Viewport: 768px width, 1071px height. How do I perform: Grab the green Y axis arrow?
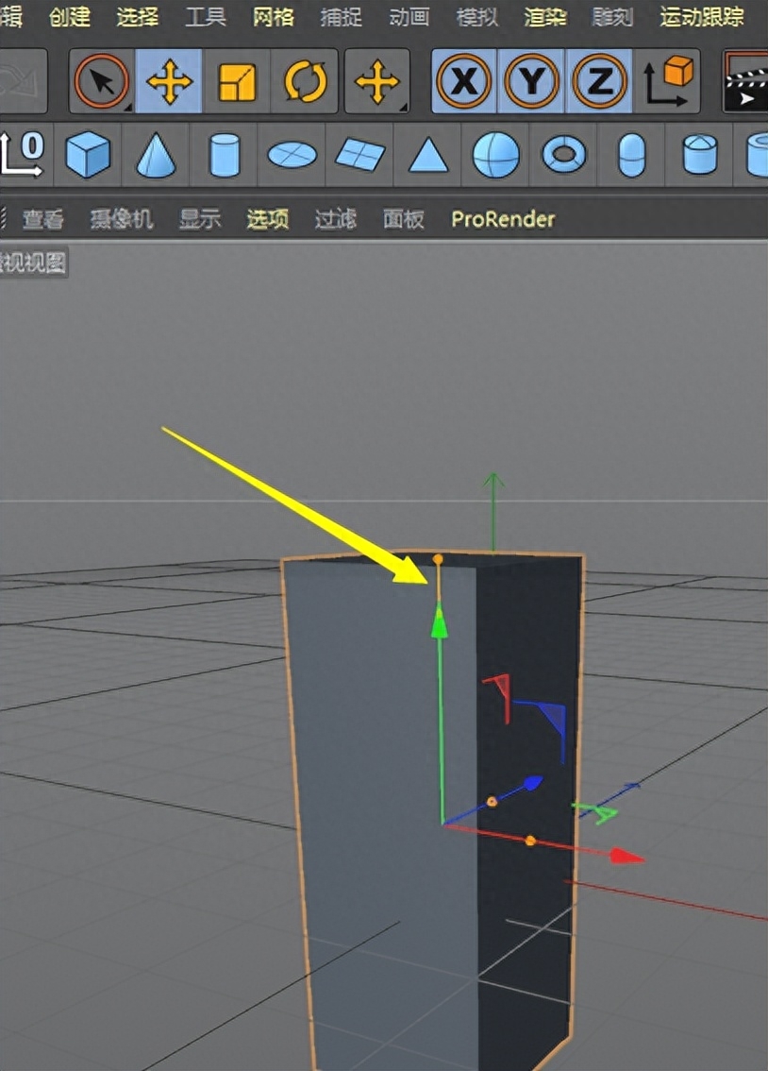click(440, 623)
